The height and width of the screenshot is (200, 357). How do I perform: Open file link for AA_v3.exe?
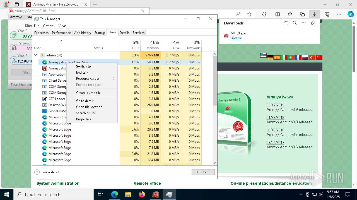click(236, 38)
